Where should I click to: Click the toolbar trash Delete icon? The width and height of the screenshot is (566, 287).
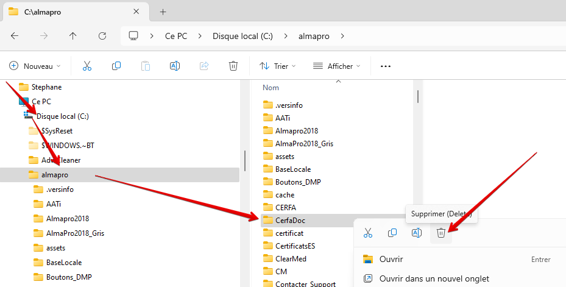pyautogui.click(x=233, y=66)
